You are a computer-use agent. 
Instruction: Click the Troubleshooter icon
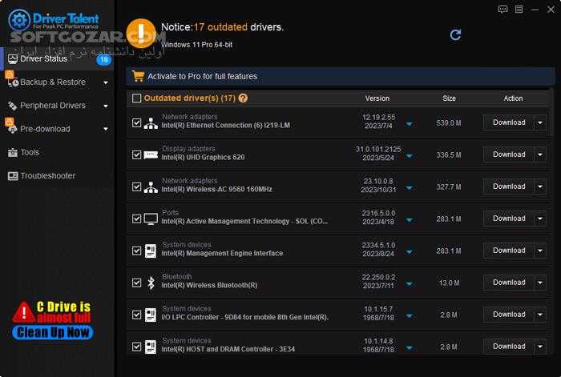point(13,176)
